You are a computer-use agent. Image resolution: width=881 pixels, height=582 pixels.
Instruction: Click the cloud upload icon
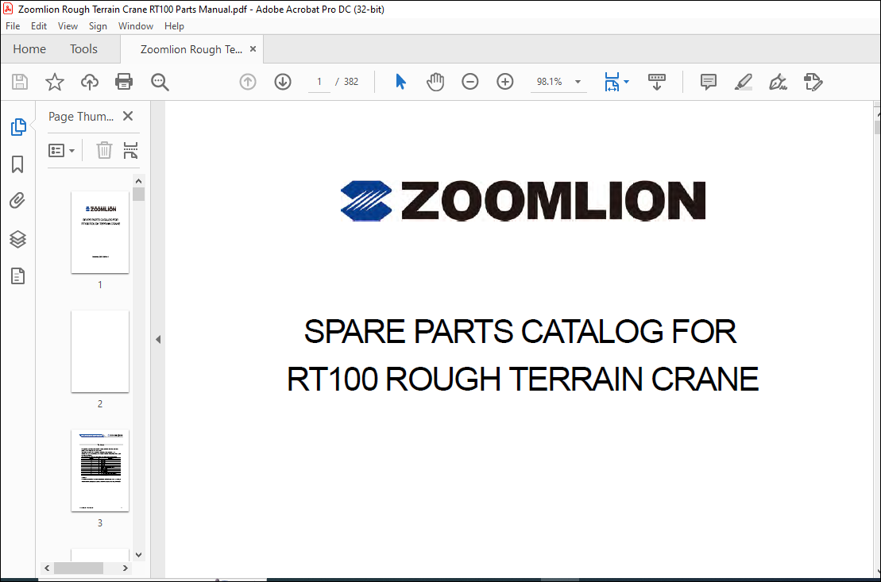(89, 82)
